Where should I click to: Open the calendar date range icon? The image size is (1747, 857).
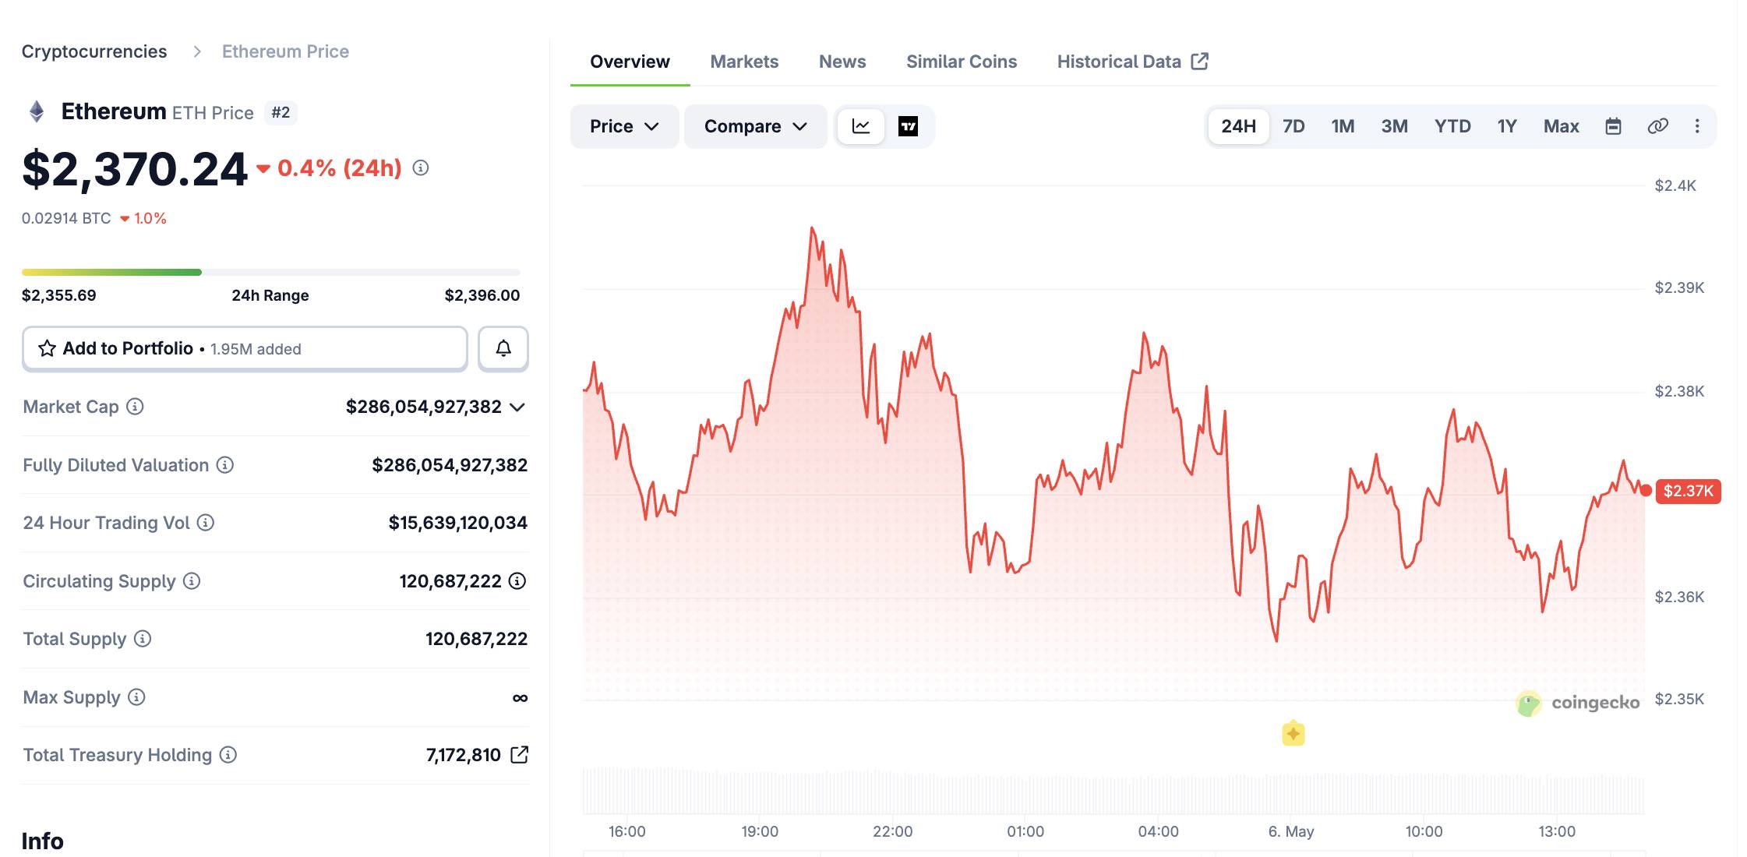click(1614, 126)
